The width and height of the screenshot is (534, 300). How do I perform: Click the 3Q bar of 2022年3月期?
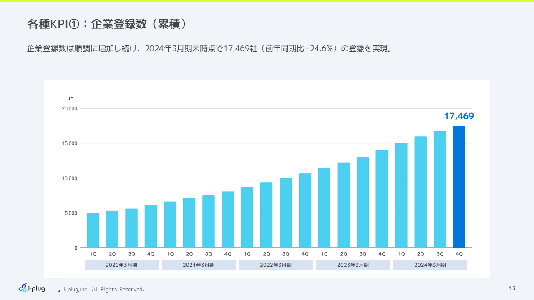pyautogui.click(x=286, y=212)
